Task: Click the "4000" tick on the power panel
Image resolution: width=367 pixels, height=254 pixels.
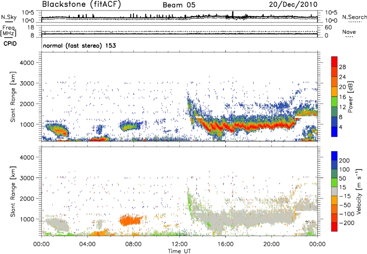Action: point(27,63)
